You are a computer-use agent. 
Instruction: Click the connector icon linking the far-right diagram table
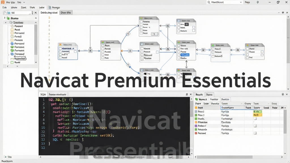tap(238, 50)
